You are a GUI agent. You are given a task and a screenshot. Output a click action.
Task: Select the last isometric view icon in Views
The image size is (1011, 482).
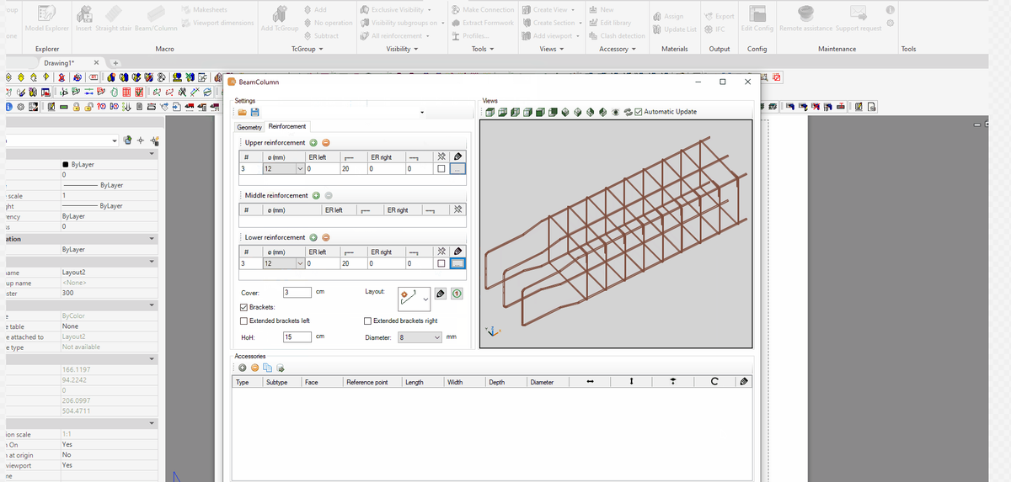[x=603, y=112]
